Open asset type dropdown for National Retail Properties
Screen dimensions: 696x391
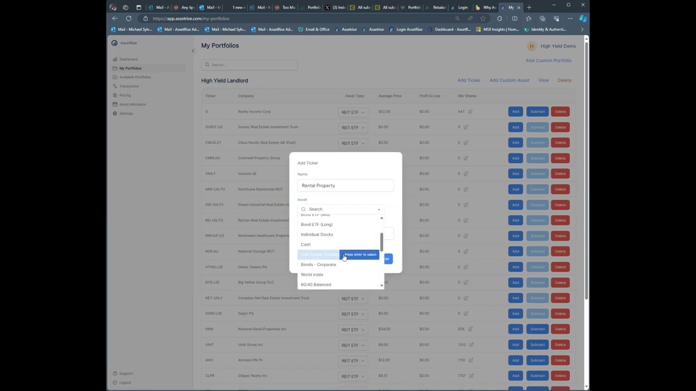(353, 330)
